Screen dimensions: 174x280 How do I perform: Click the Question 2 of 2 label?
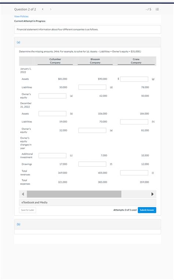point(25,9)
